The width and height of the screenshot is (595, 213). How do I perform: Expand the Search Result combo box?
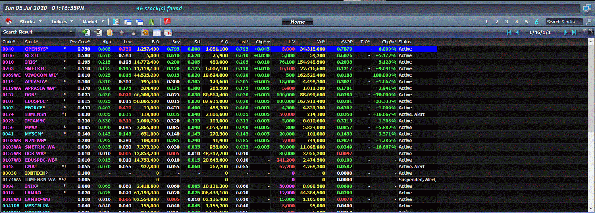point(38,32)
